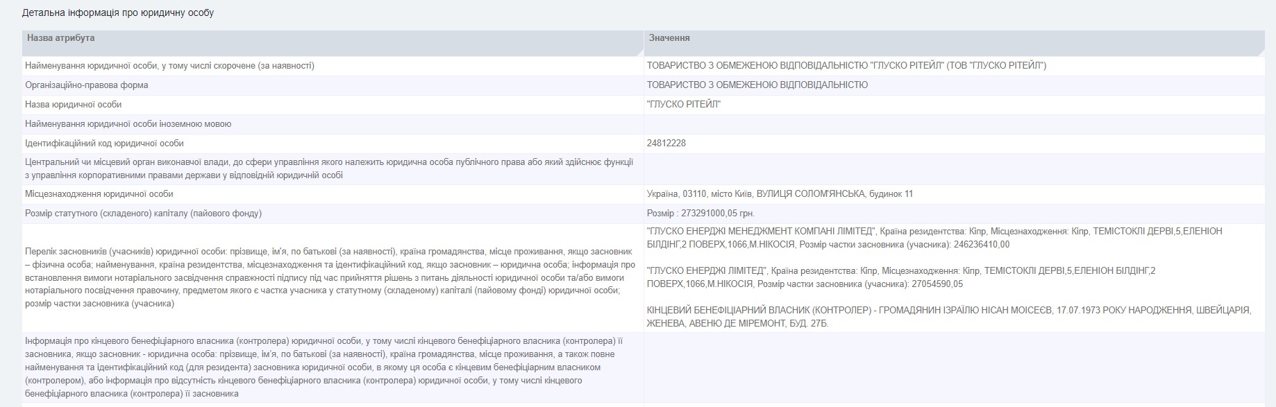Click the "Назва атрибута" column header
Screen dimensions: 1276x407
coord(61,38)
